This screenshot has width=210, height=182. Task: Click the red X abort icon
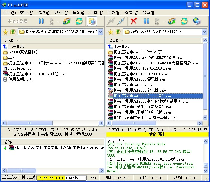(x=134, y=21)
